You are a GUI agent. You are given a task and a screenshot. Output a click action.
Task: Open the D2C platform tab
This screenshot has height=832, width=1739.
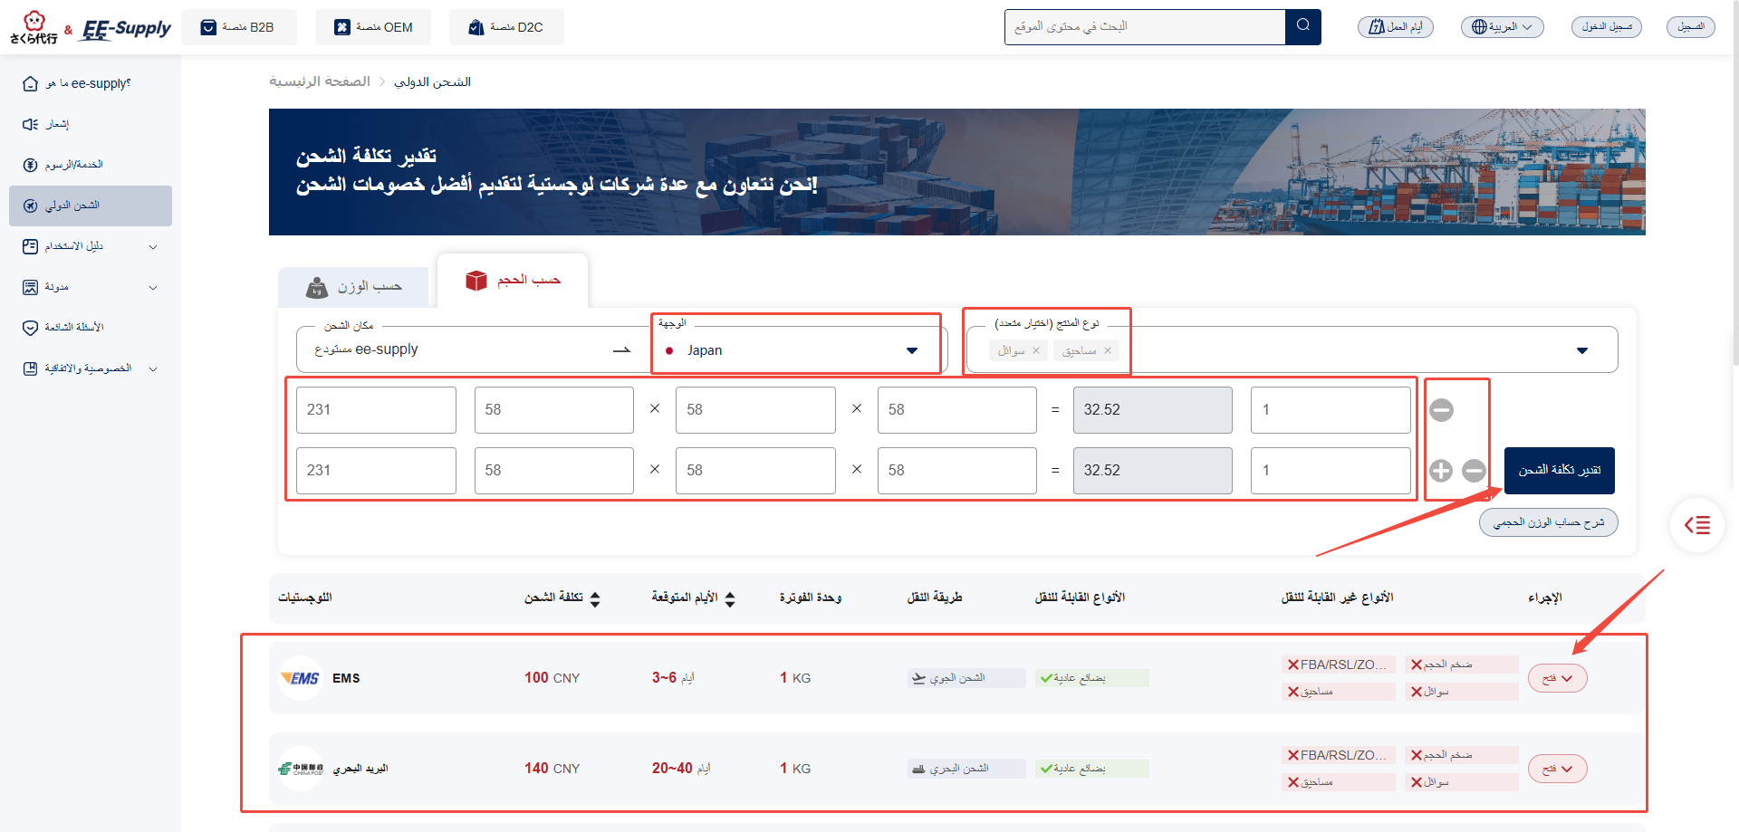click(506, 27)
